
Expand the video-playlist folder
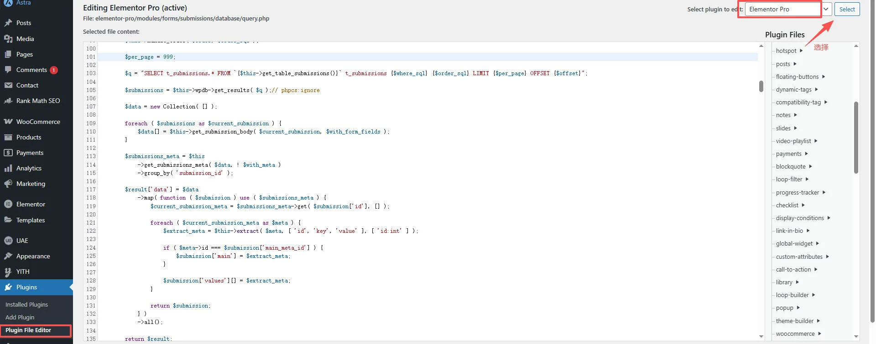[797, 141]
